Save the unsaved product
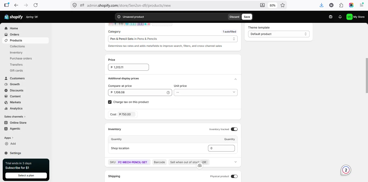 (247, 17)
